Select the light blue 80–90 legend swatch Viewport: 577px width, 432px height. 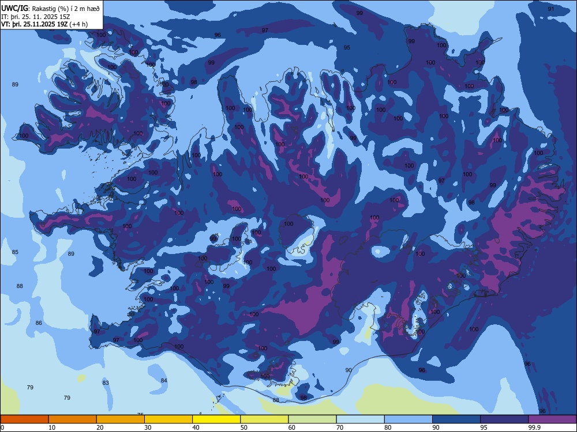[x=409, y=419]
